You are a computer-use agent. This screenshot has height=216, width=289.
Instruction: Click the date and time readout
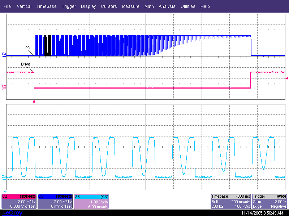tap(262, 213)
